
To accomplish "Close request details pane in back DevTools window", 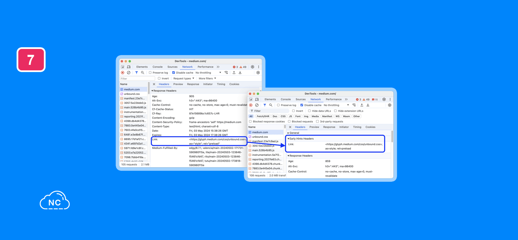I will coord(154,84).
